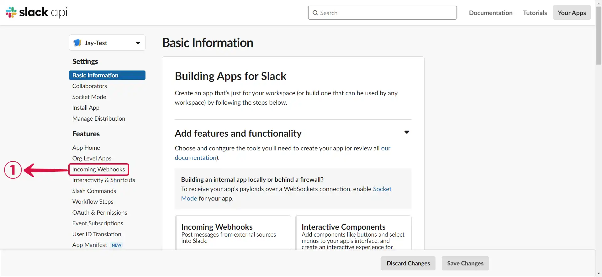
Task: Click Discard Changes button
Action: coord(408,263)
